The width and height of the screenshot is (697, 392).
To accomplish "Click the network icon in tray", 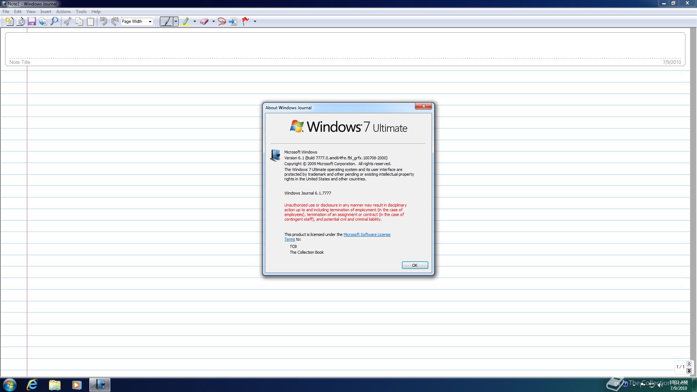I will (x=652, y=385).
